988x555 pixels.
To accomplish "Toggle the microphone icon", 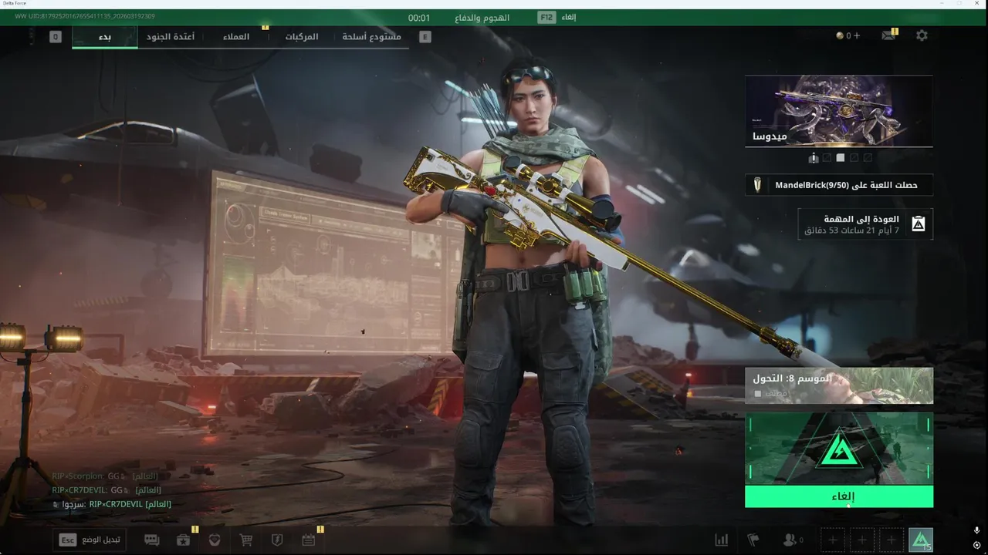I will click(977, 531).
